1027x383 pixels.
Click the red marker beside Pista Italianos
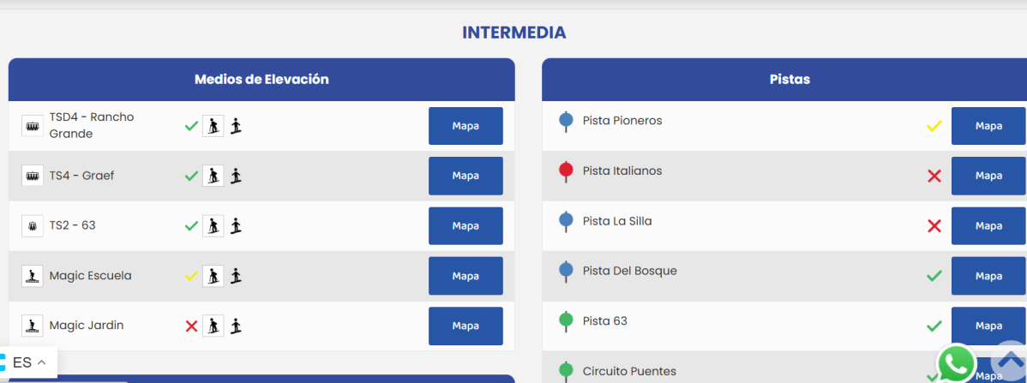click(566, 171)
